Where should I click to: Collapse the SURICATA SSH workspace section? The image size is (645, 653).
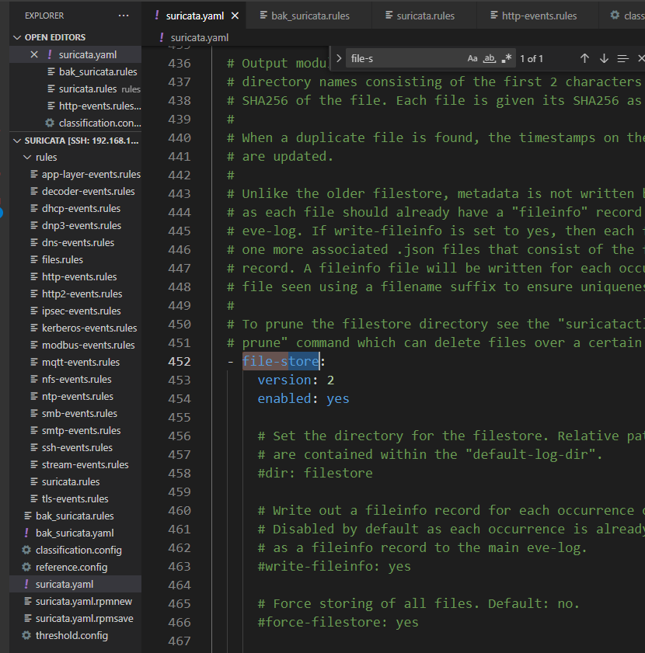[x=17, y=141]
